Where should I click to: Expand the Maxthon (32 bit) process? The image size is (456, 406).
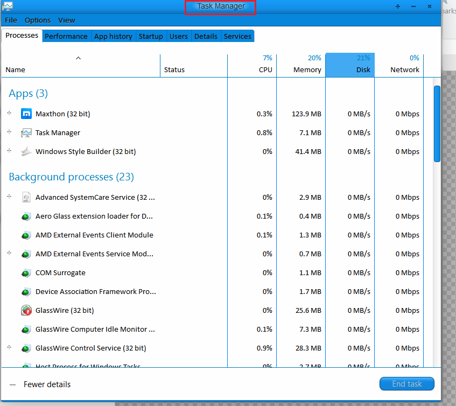click(x=9, y=113)
